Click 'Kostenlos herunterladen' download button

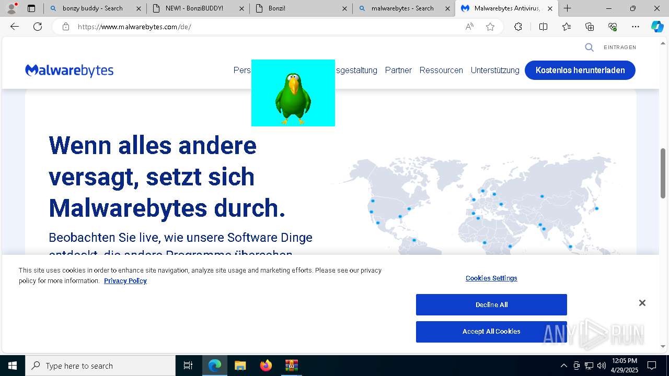(580, 70)
